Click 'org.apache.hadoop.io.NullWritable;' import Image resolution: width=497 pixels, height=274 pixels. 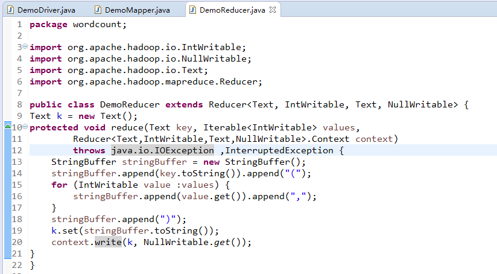pyautogui.click(x=159, y=59)
